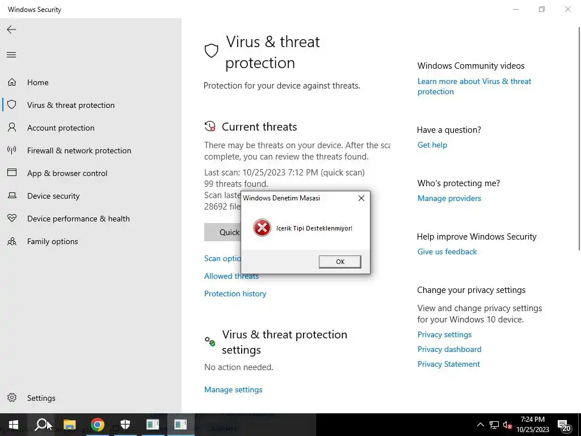Open Scan options link
Viewport: 581px width, 436px height.
click(222, 258)
